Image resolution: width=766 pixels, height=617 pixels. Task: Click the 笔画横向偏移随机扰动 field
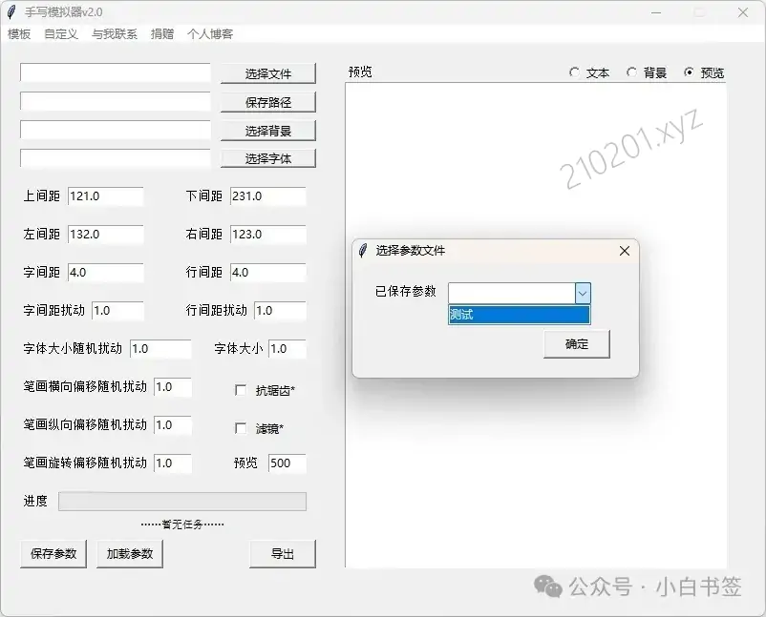(x=173, y=387)
